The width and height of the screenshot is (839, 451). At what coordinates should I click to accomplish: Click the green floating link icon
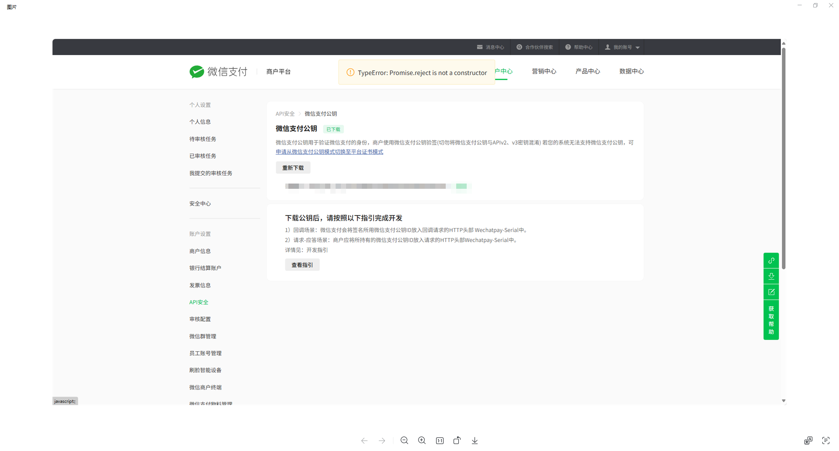point(771,260)
